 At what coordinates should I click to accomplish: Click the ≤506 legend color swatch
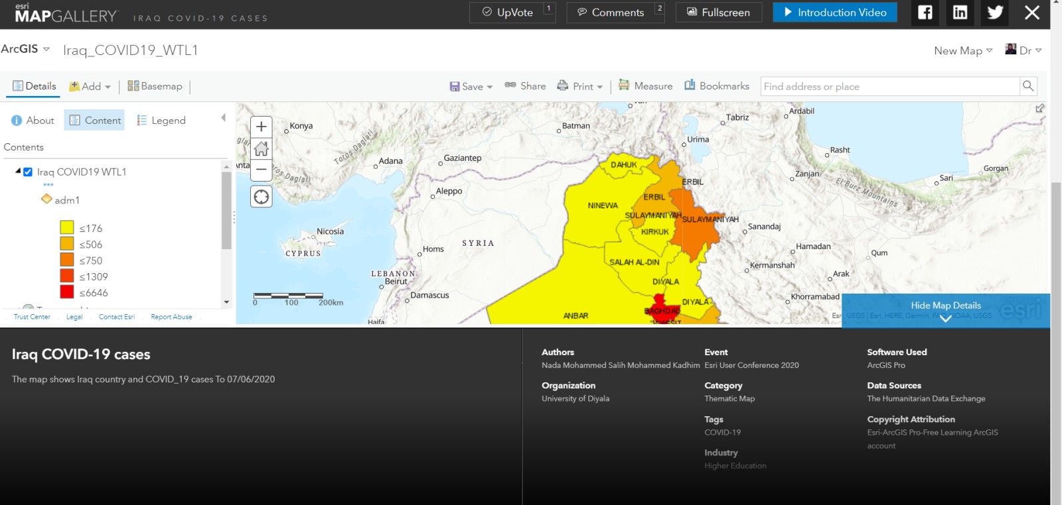[x=67, y=243]
